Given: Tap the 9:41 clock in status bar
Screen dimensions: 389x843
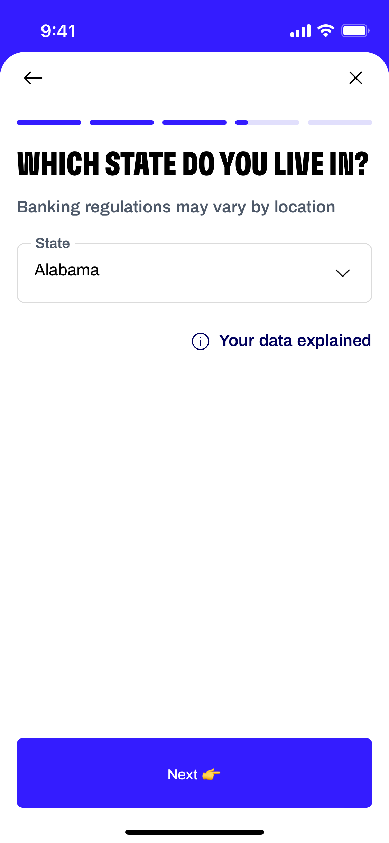Looking at the screenshot, I should coord(58,31).
